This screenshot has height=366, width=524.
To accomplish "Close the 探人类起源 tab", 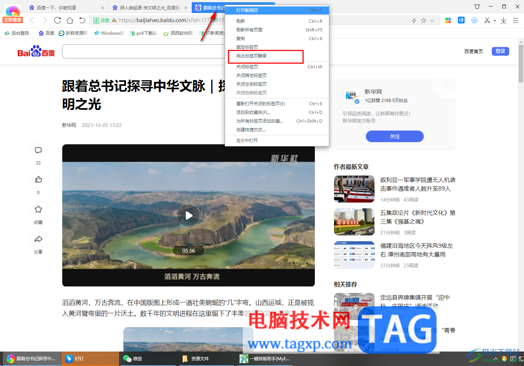I will [x=186, y=8].
